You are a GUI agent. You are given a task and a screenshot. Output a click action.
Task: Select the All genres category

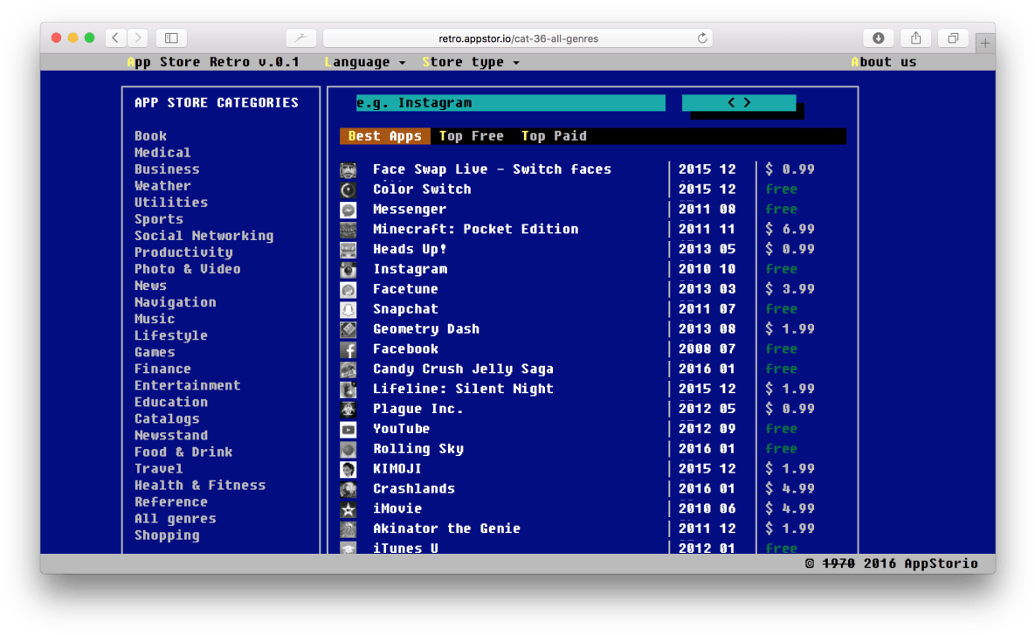[x=175, y=519]
